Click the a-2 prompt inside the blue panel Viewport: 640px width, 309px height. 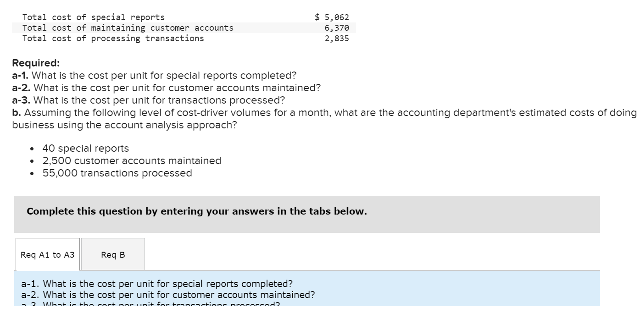pos(168,295)
